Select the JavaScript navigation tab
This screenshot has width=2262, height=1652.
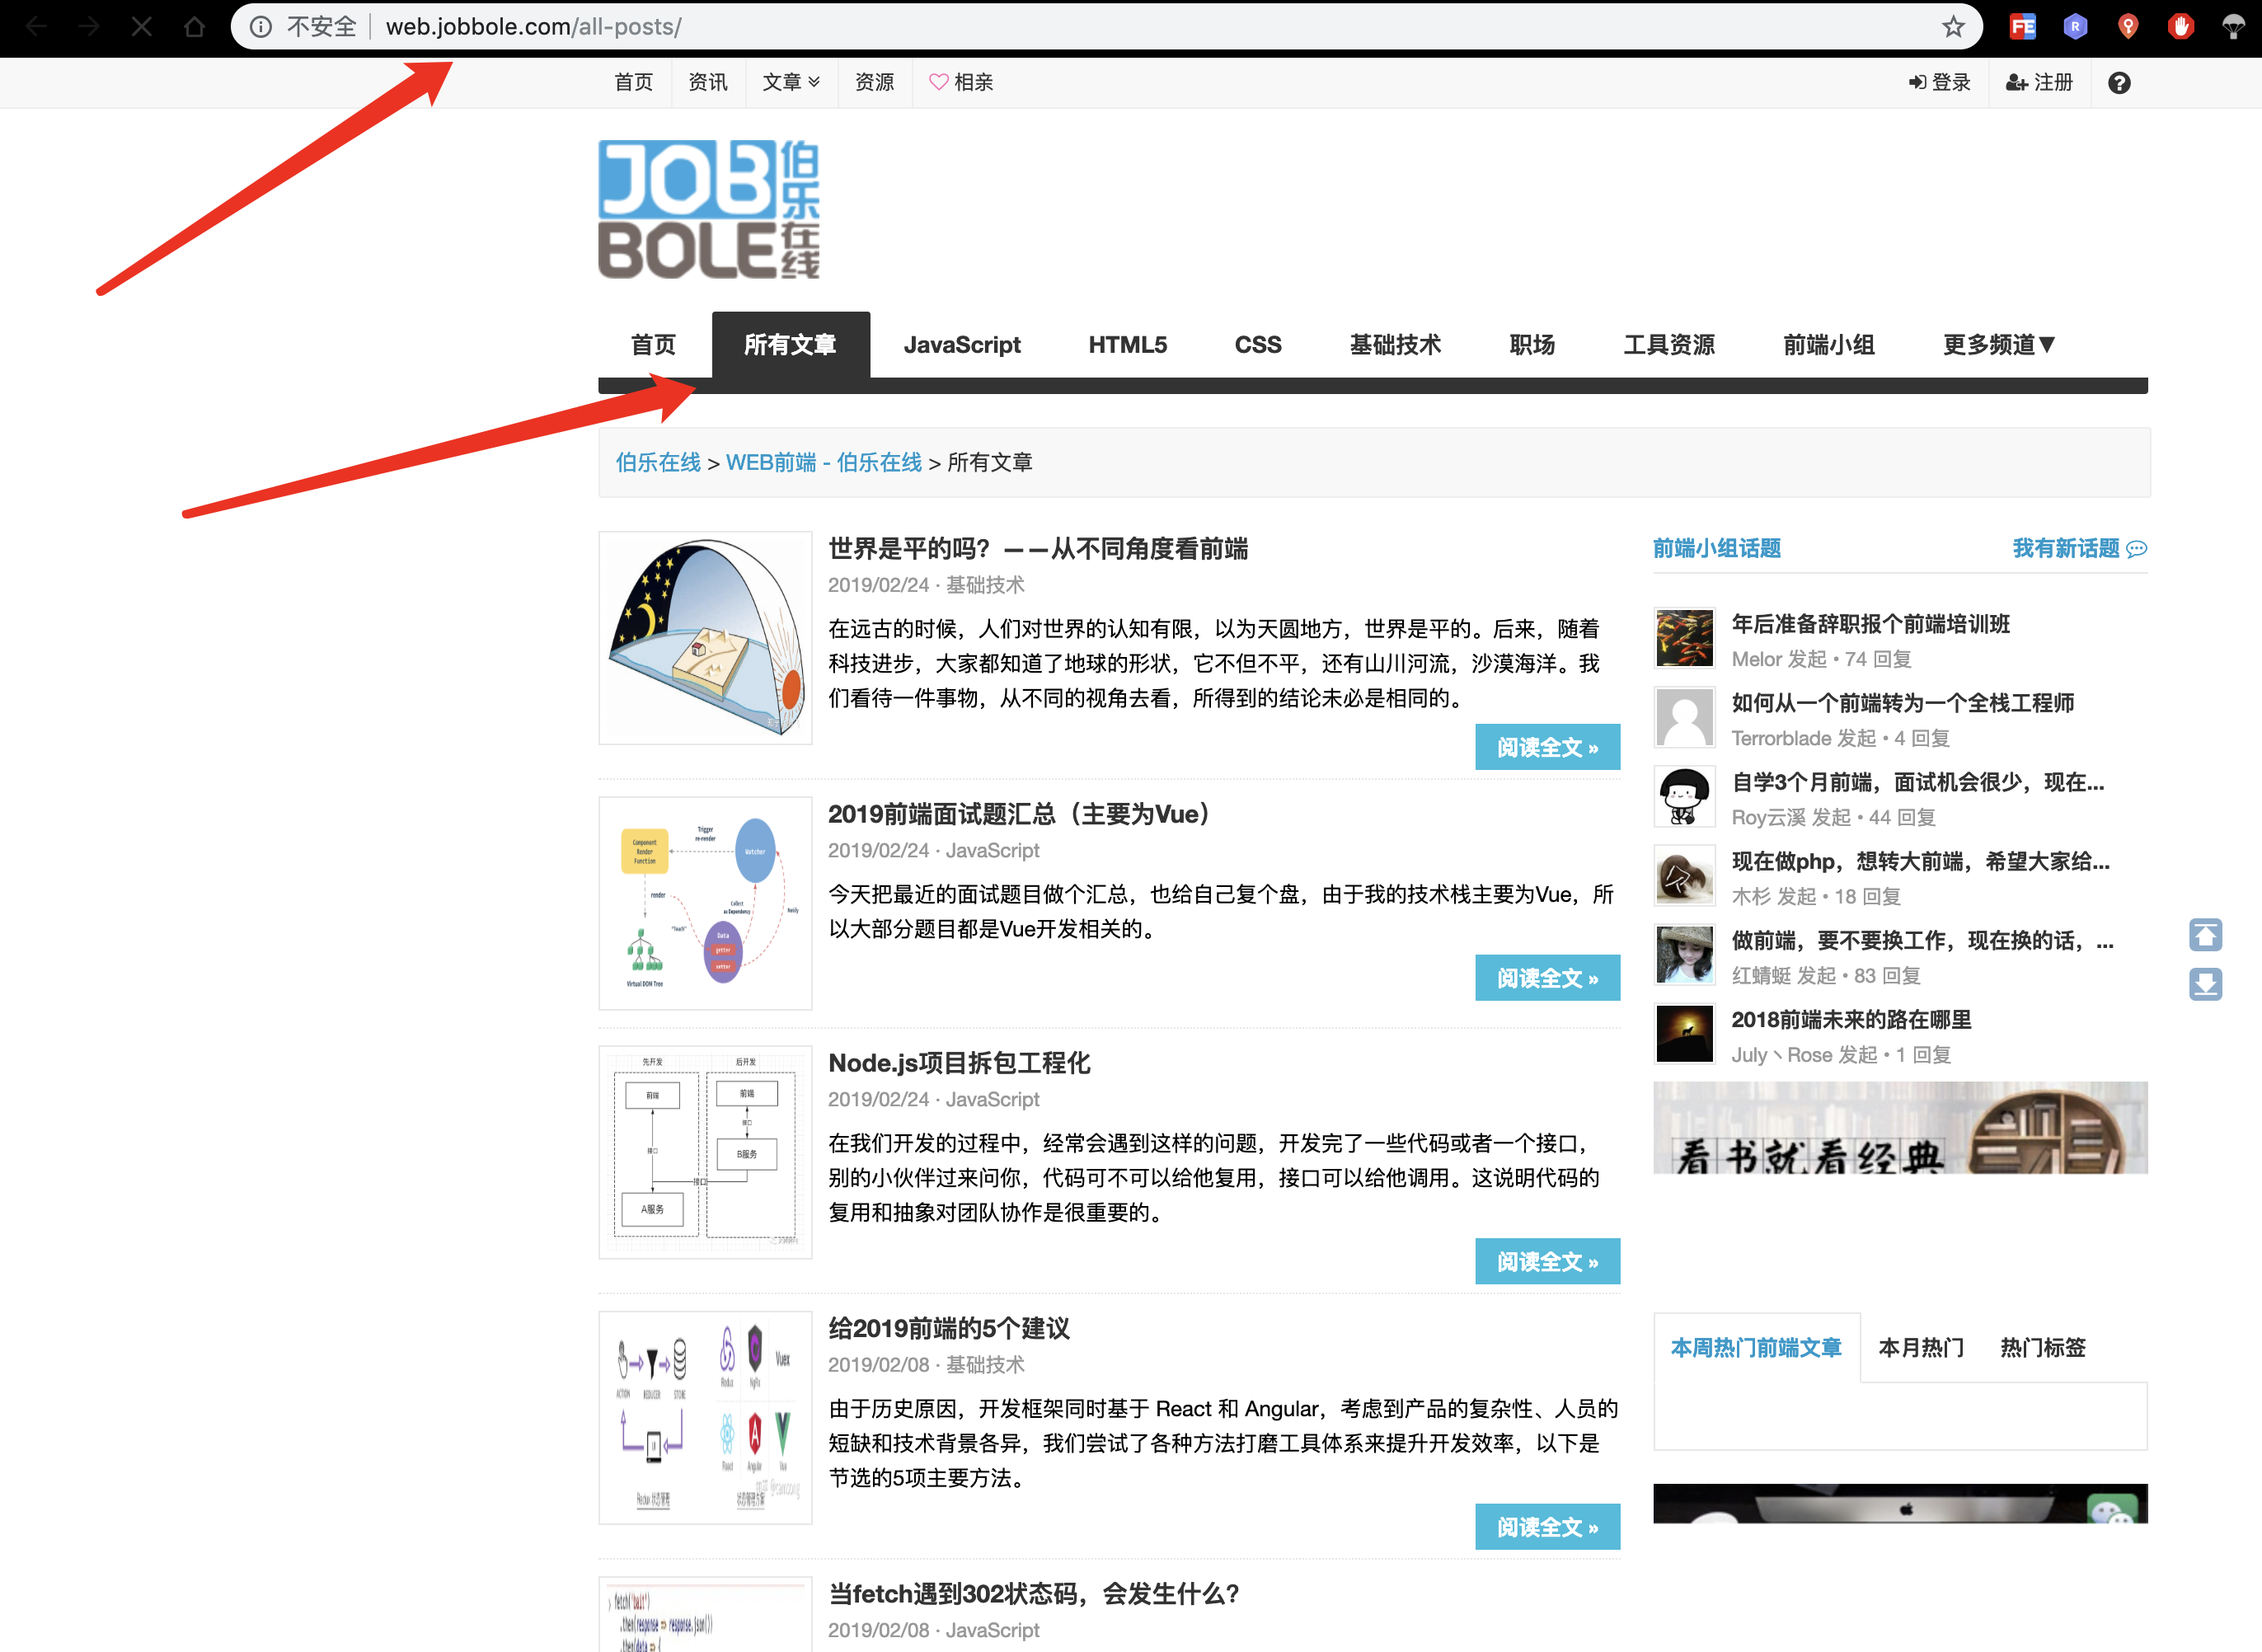click(962, 345)
